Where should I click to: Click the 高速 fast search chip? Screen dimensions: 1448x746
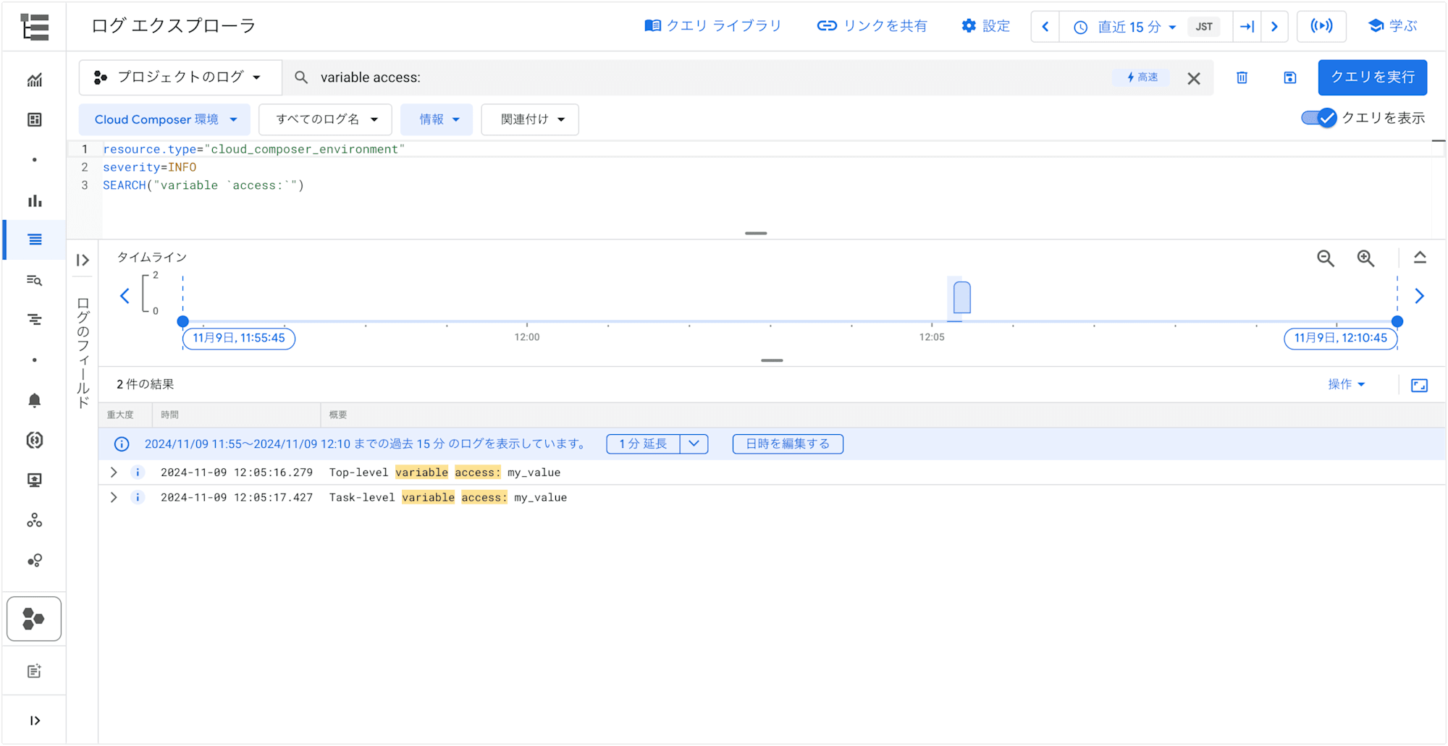click(x=1142, y=77)
